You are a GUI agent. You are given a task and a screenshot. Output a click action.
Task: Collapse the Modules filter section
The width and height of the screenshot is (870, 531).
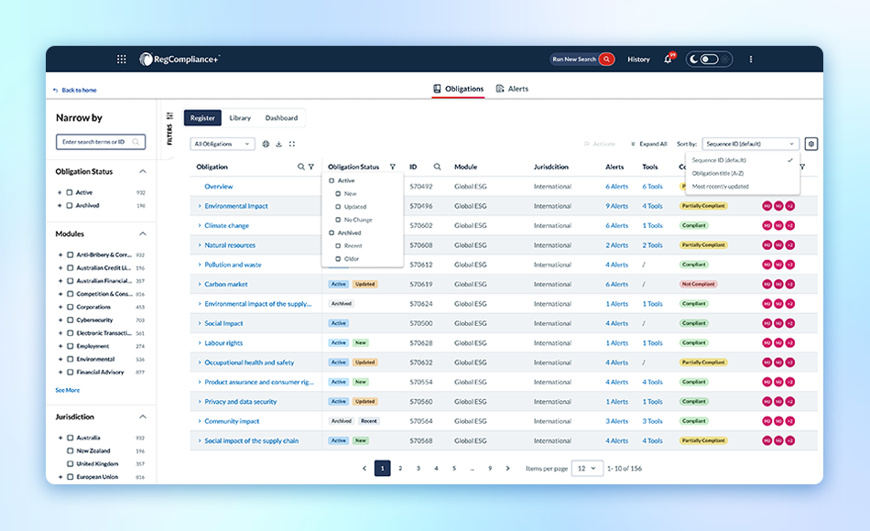pyautogui.click(x=144, y=233)
